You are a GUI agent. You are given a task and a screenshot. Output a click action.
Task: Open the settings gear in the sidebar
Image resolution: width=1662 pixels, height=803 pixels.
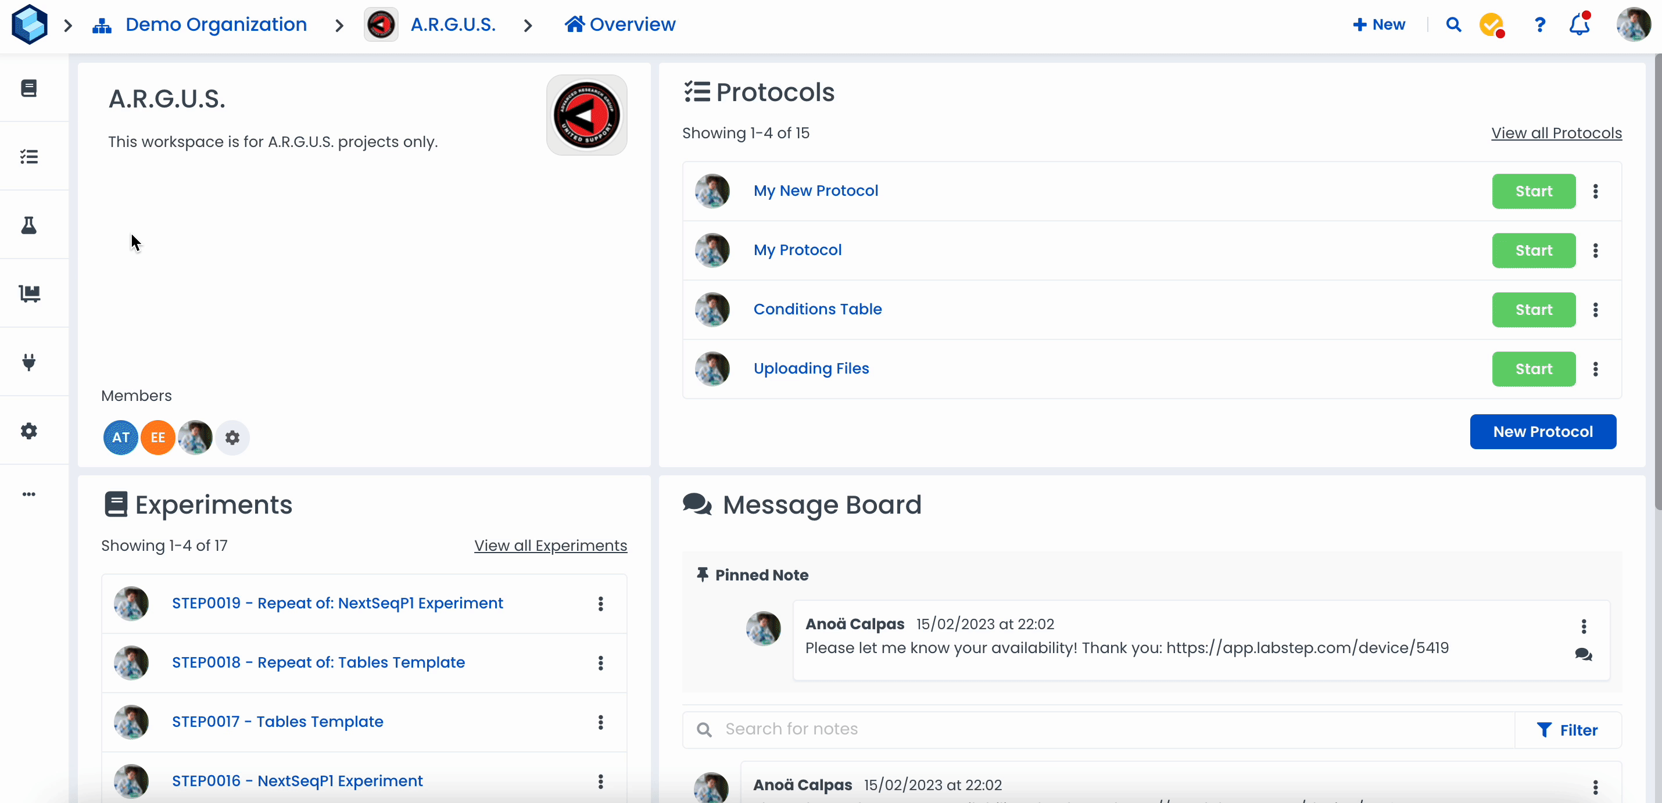[x=29, y=431]
